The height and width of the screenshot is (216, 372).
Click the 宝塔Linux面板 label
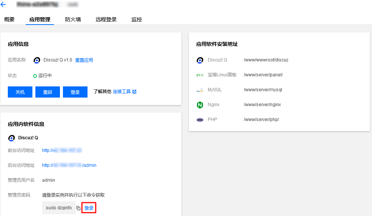(x=222, y=75)
